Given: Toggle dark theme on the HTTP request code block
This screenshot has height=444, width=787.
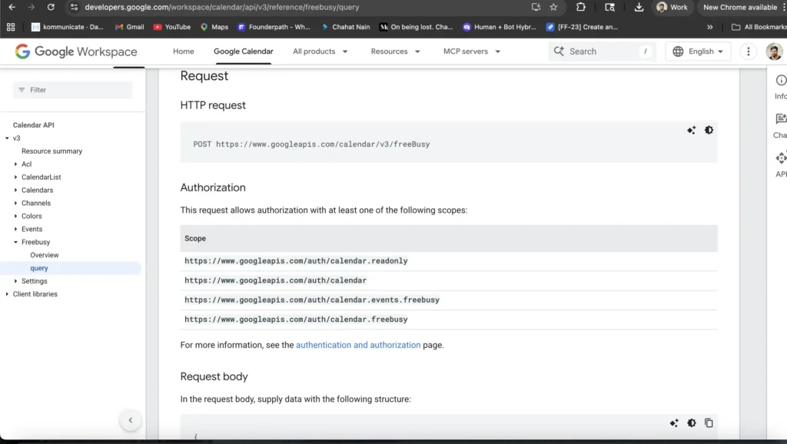Looking at the screenshot, I should 709,130.
